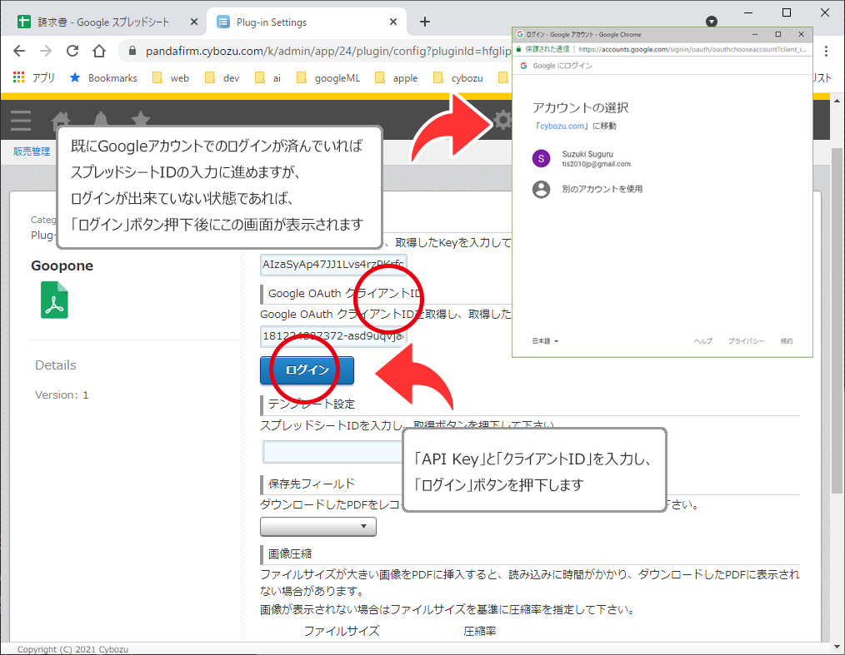Click the Chrome profile dropdown arrow
Screen dimensions: 845x655
pos(711,22)
